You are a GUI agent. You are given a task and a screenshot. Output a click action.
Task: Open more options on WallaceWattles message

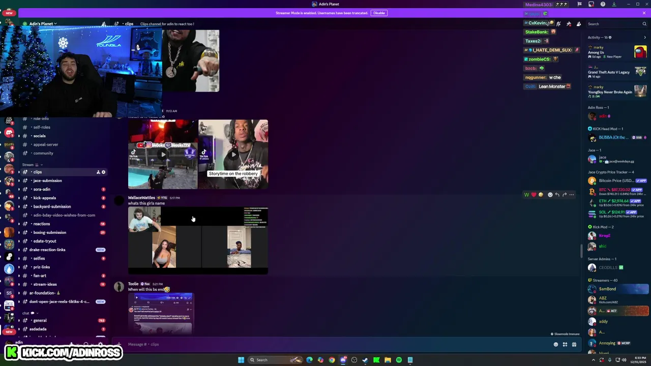click(572, 195)
